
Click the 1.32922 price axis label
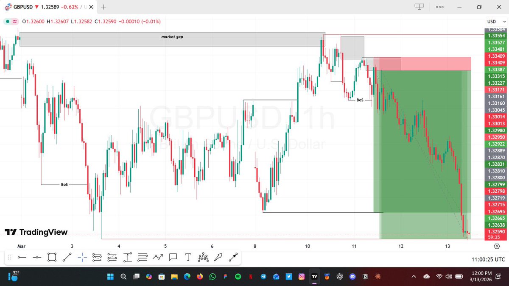click(x=496, y=144)
